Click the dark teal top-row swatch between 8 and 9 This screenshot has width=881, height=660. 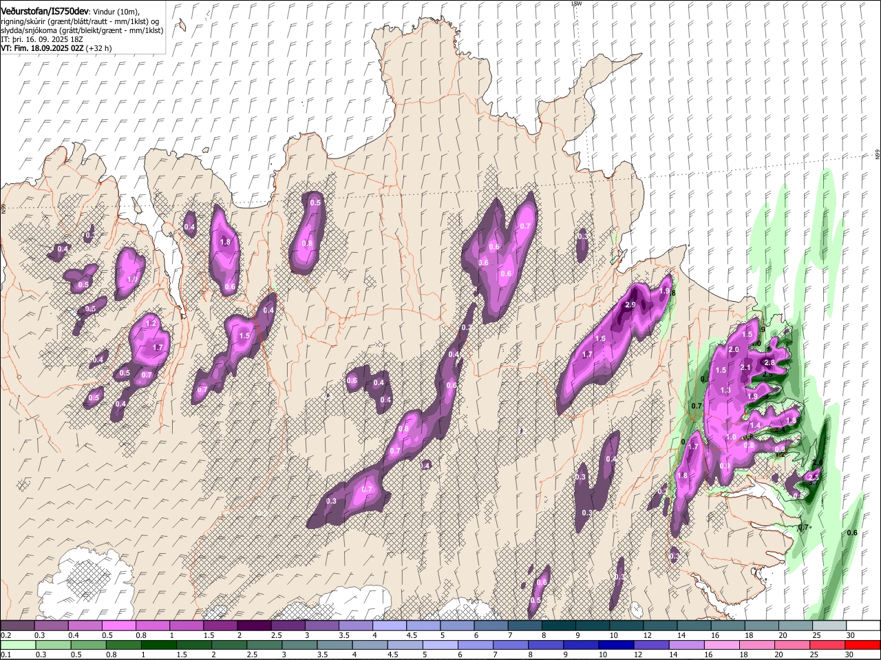(559, 626)
